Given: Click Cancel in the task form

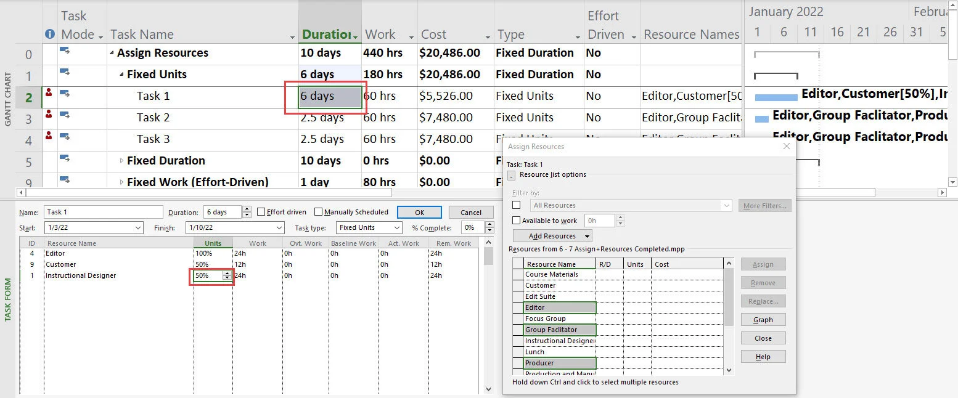Looking at the screenshot, I should pos(471,212).
